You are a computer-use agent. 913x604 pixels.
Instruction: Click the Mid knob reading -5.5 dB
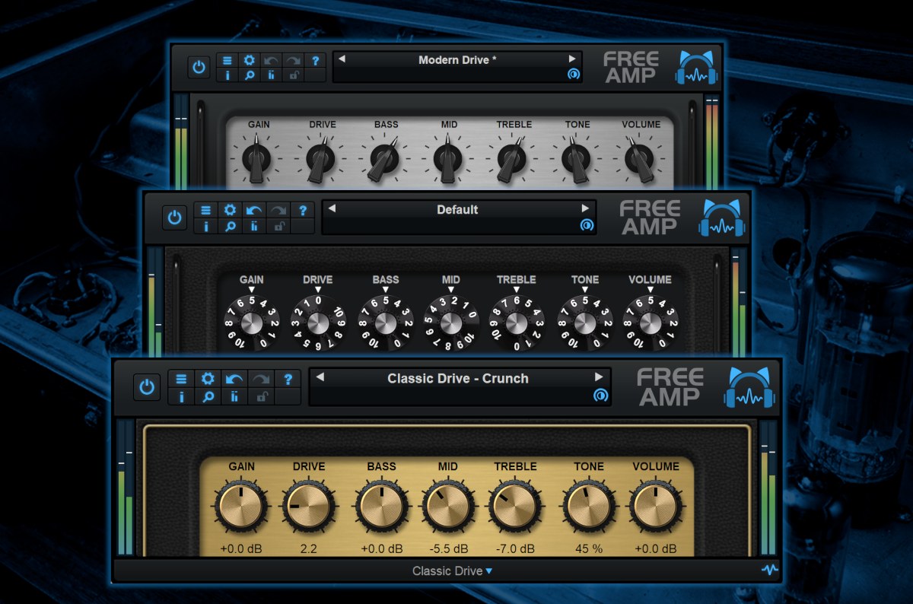[447, 507]
